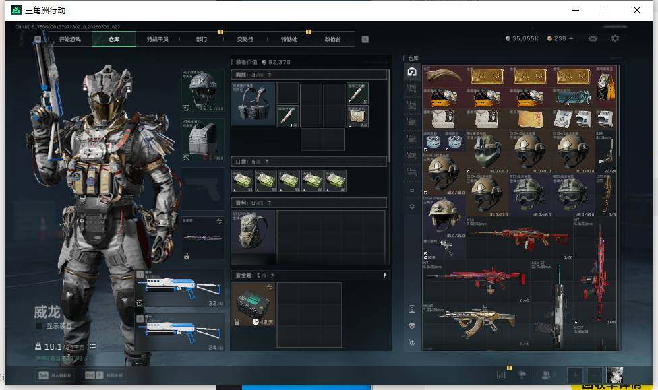Select the yellowed paper document item
658x390 pixels.
(530, 119)
